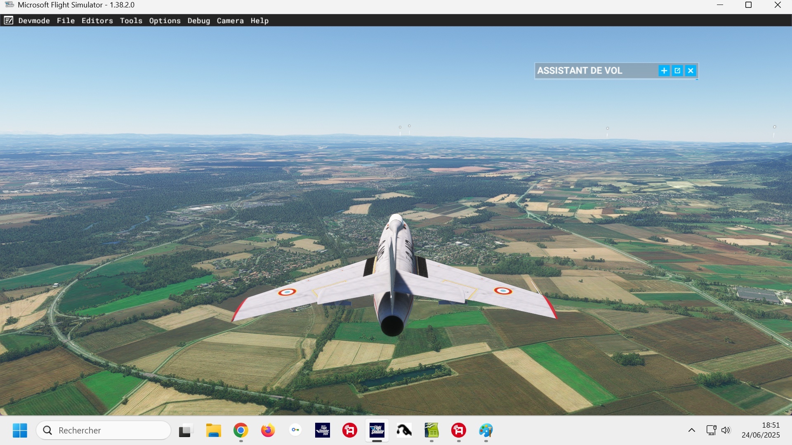Show hidden system tray icons
This screenshot has height=445, width=792.
click(x=692, y=430)
